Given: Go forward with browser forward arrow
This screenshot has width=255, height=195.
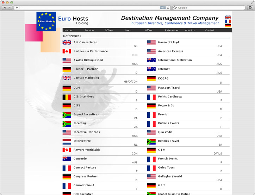Looking at the screenshot, I should (x=10, y=8).
